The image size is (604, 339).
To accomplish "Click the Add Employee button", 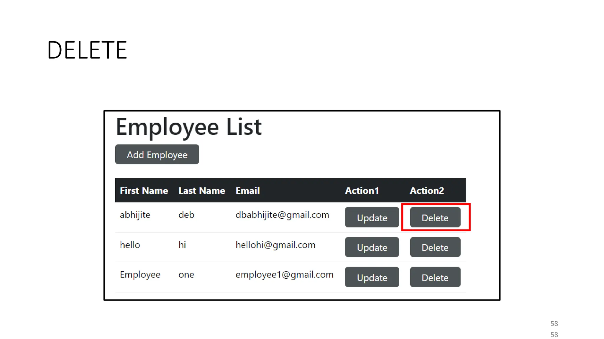I will pyautogui.click(x=157, y=154).
